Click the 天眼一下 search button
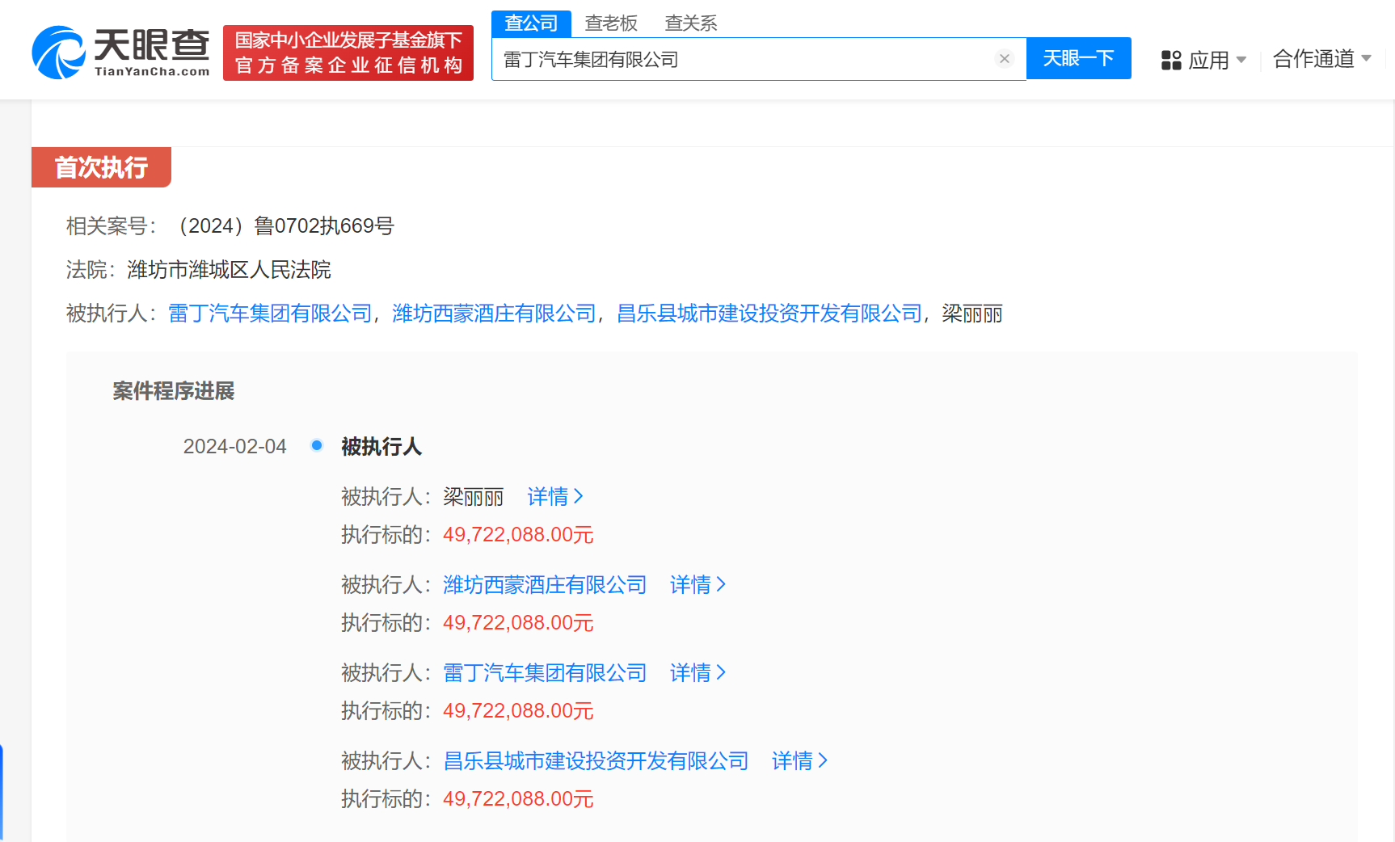The image size is (1395, 842). [1078, 58]
